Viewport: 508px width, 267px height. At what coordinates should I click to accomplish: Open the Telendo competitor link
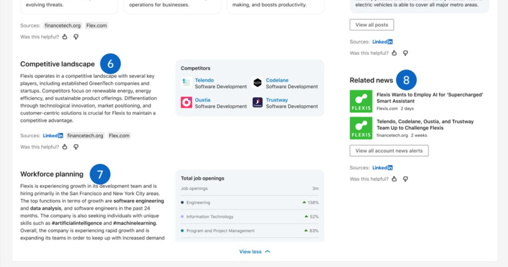(x=204, y=80)
